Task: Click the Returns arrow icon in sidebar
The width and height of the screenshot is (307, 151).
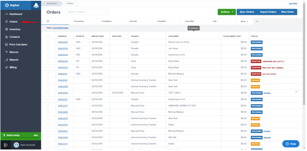Action: pos(6,52)
